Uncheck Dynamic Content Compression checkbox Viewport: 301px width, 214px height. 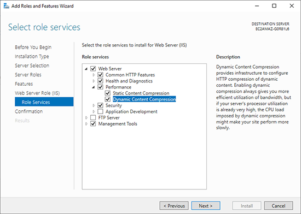[x=107, y=99]
